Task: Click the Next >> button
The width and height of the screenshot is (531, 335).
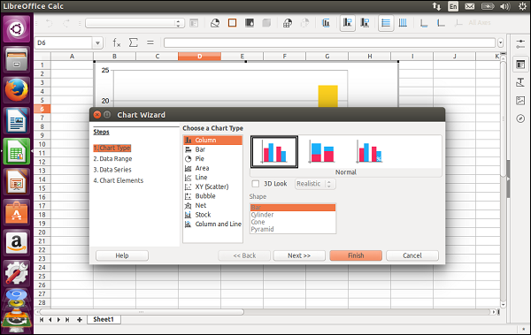Action: tap(299, 255)
